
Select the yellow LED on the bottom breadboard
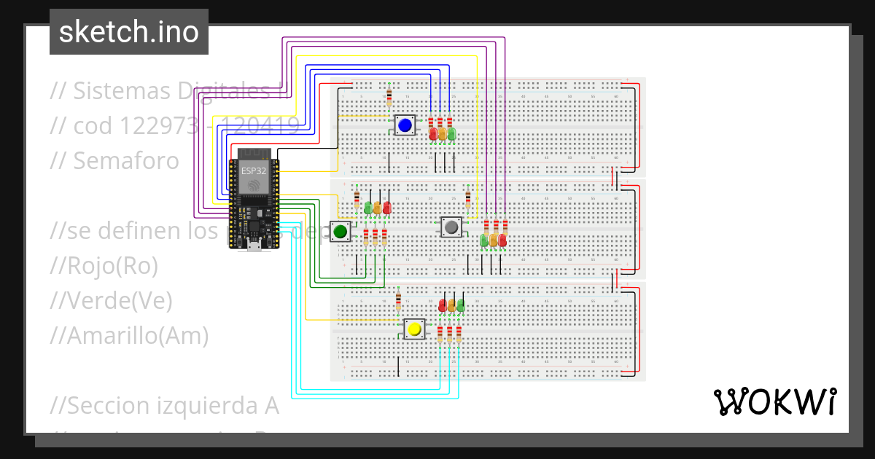pos(453,305)
